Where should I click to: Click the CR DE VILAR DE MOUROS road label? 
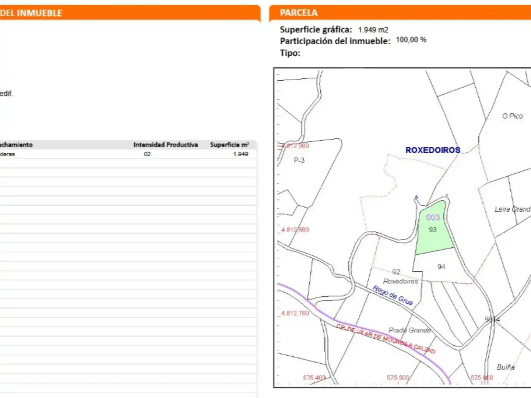pos(386,338)
